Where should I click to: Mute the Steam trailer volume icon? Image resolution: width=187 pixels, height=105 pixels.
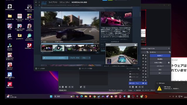tap(44, 42)
